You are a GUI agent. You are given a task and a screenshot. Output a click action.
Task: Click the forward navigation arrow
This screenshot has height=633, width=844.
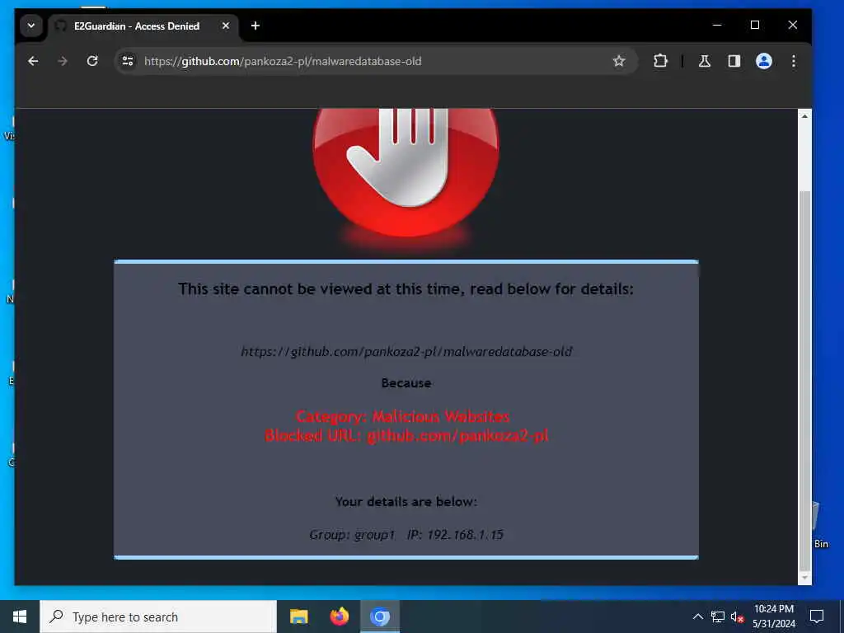click(x=63, y=61)
